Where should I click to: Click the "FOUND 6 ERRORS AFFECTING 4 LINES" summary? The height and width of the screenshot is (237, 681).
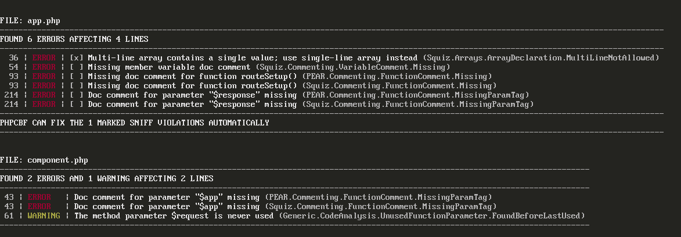click(74, 39)
